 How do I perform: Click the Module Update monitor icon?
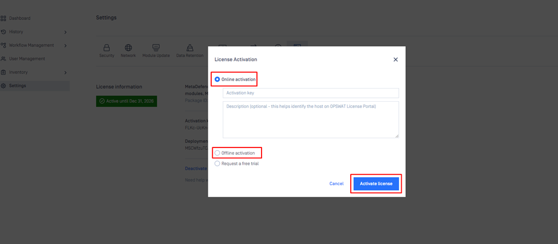click(x=156, y=47)
